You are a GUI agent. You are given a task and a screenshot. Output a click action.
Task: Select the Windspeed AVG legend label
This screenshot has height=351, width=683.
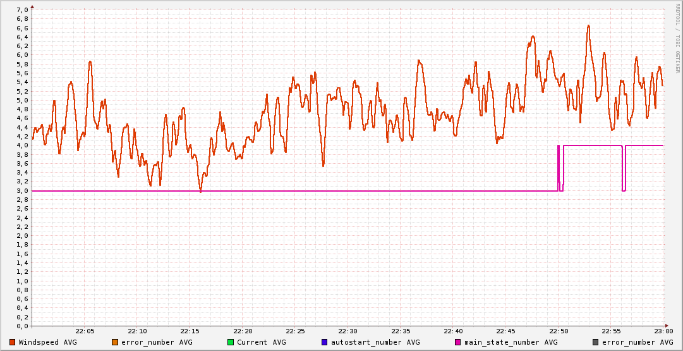(47, 342)
